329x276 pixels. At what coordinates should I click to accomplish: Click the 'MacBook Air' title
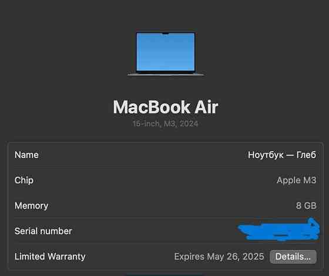[165, 107]
